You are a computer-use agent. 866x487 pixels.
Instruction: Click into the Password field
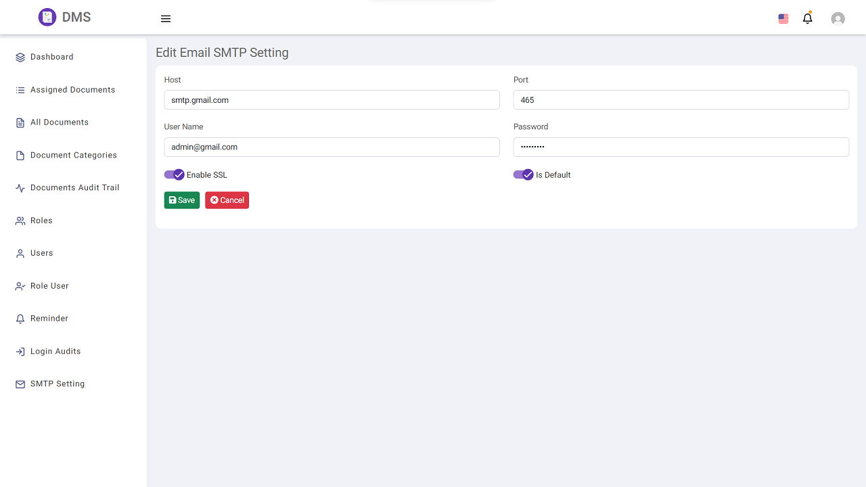[x=681, y=147]
